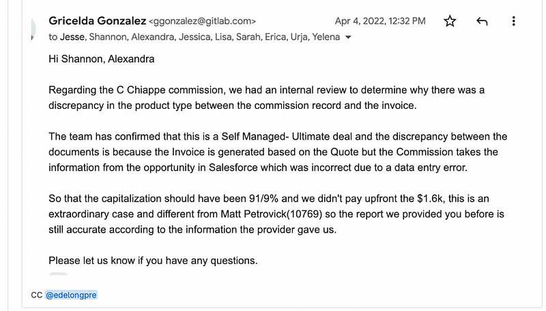Open the three-dot more options menu
Image resolution: width=546 pixels, height=311 pixels.
click(x=514, y=21)
